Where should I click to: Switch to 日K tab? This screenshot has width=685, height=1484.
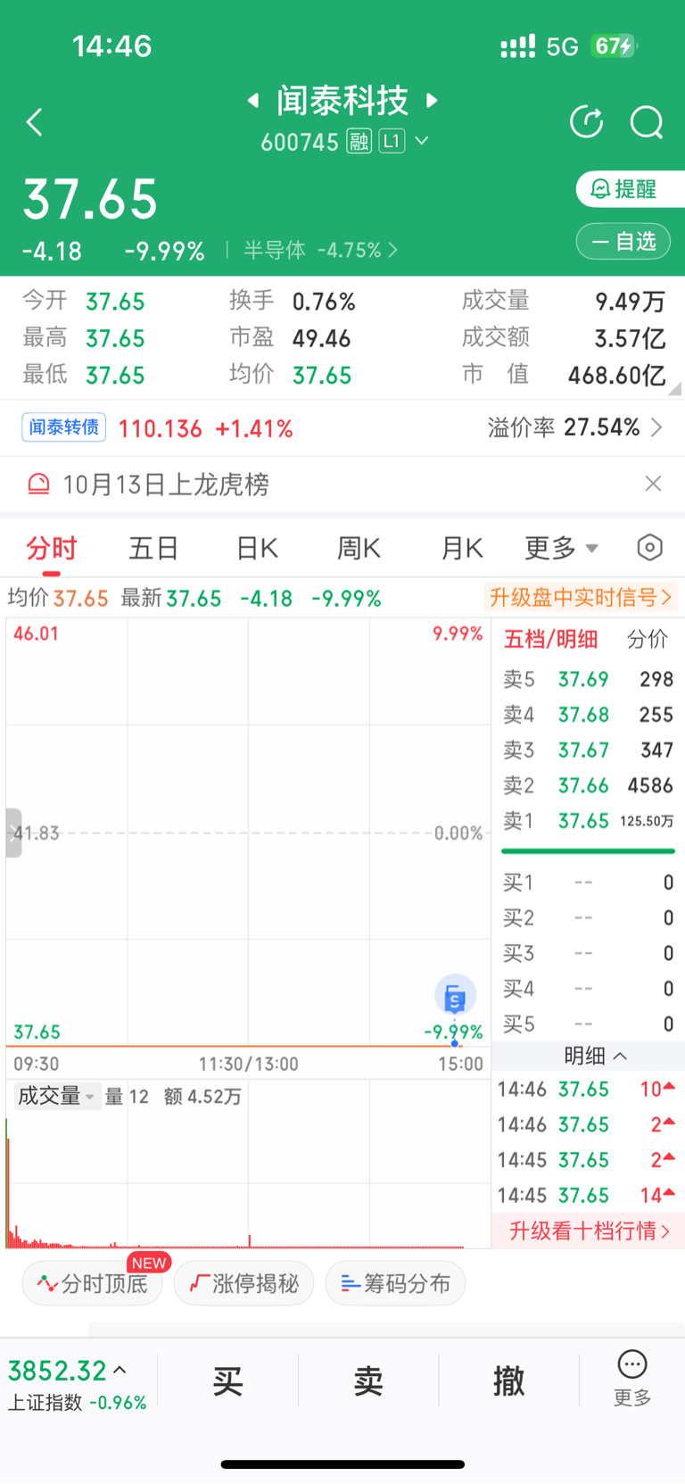pos(257,548)
